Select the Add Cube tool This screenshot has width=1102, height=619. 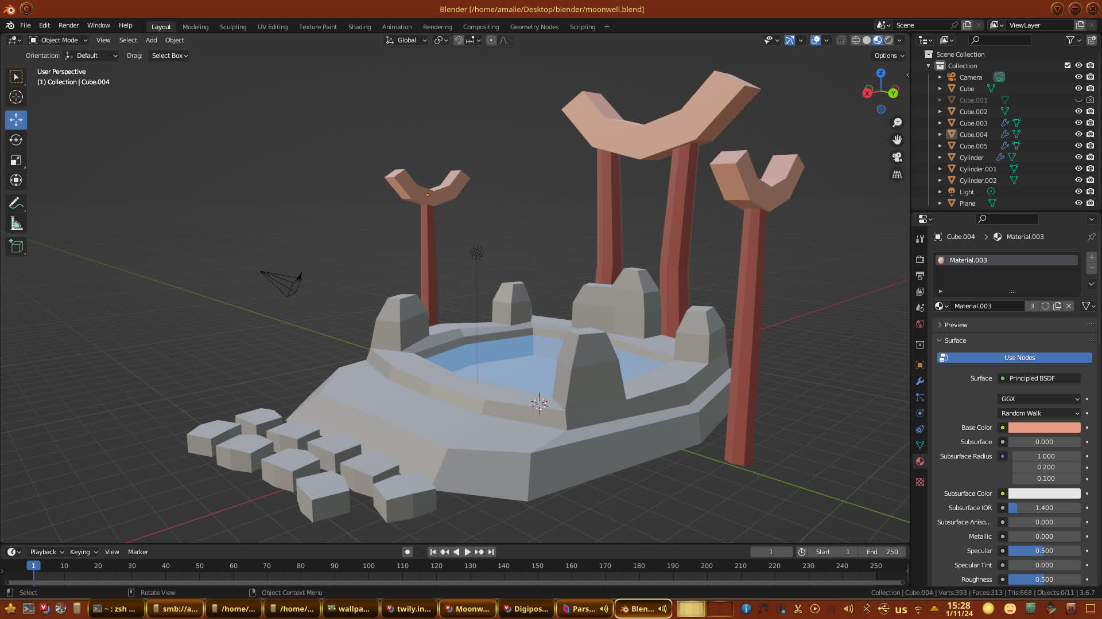point(16,246)
